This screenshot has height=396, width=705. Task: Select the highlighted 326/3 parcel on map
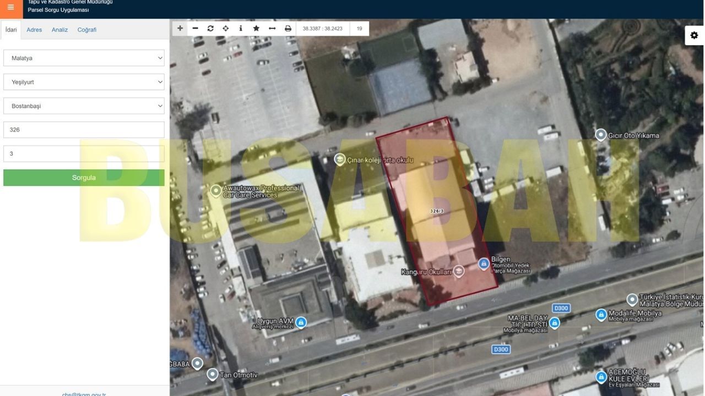click(436, 211)
